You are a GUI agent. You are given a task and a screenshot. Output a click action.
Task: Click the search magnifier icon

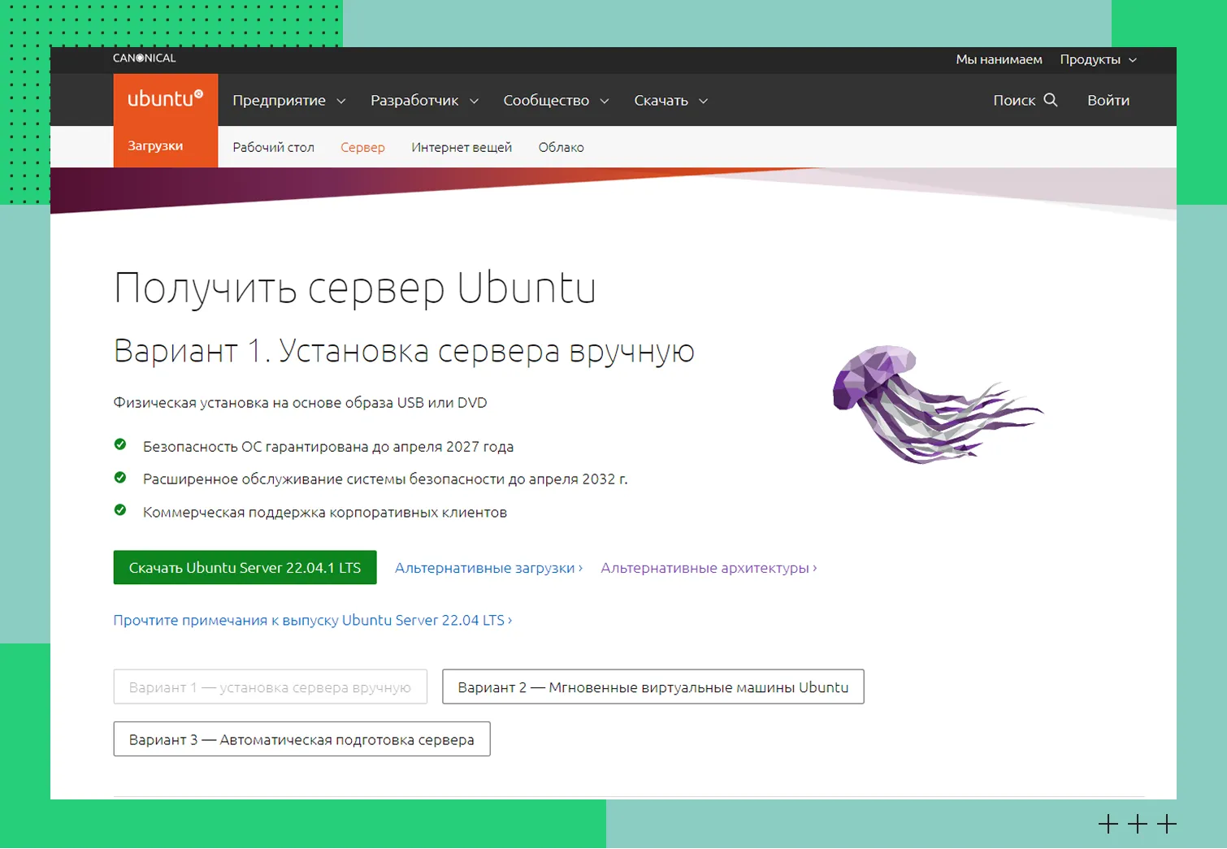coord(1050,100)
